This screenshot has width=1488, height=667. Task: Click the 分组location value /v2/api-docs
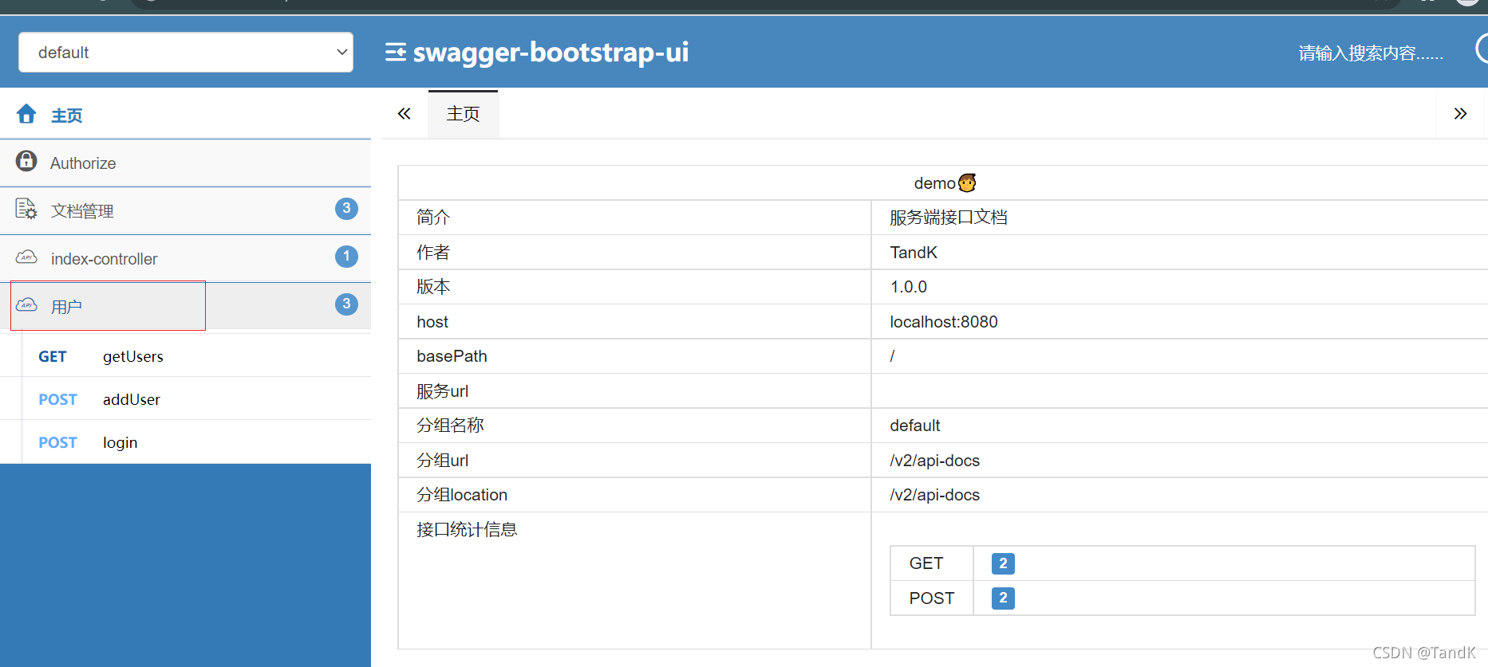(934, 495)
